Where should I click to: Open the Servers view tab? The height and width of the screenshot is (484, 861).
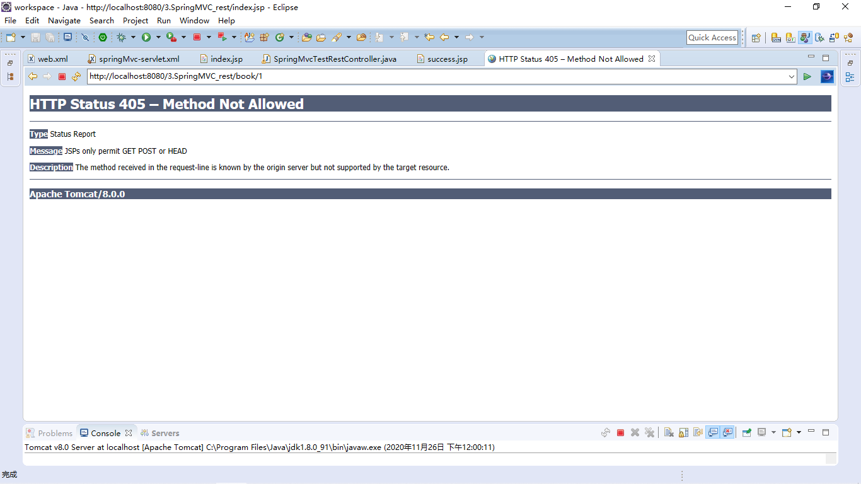tap(160, 433)
